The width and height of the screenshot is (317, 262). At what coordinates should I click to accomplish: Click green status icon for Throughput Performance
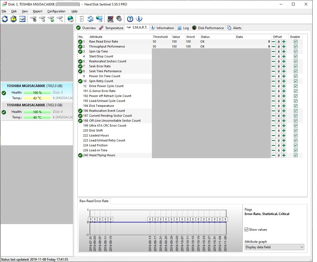(x=80, y=46)
